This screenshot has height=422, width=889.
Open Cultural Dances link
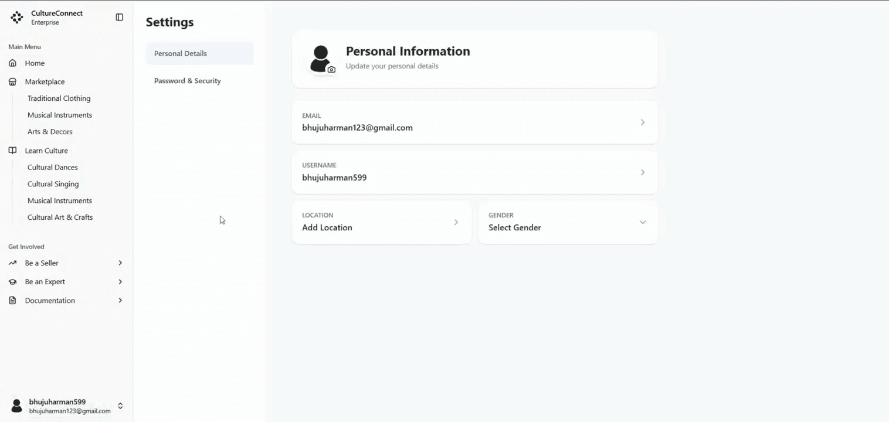coord(53,168)
